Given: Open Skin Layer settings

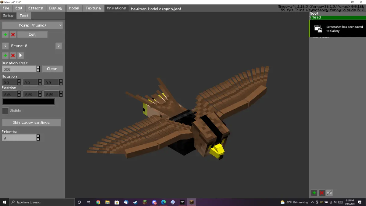Looking at the screenshot, I should click(31, 123).
